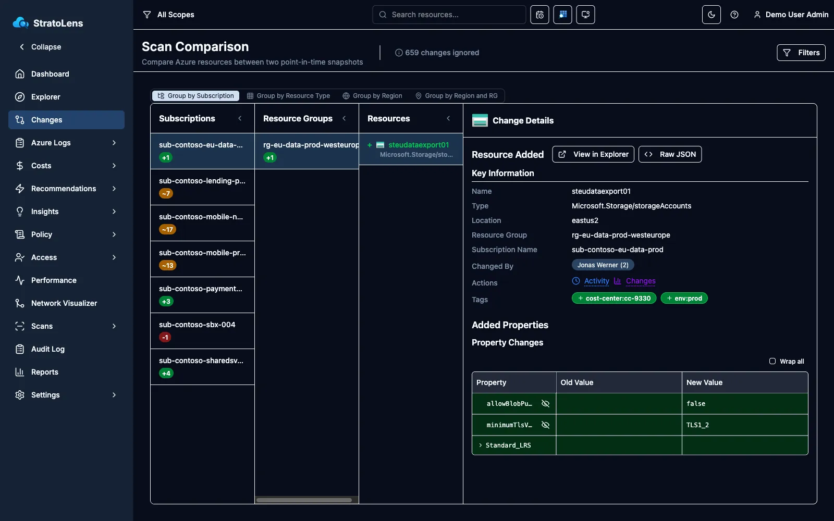The image size is (834, 521).
Task: Click the calendar snapshot icon next to search
Action: [x=539, y=15]
